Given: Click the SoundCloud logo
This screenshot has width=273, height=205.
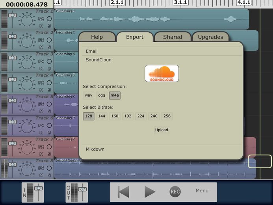Looking at the screenshot, I should (x=162, y=73).
